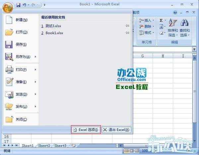Click the vertical scrollbar up arrow
This screenshot has width=199, height=155.
[x=194, y=58]
